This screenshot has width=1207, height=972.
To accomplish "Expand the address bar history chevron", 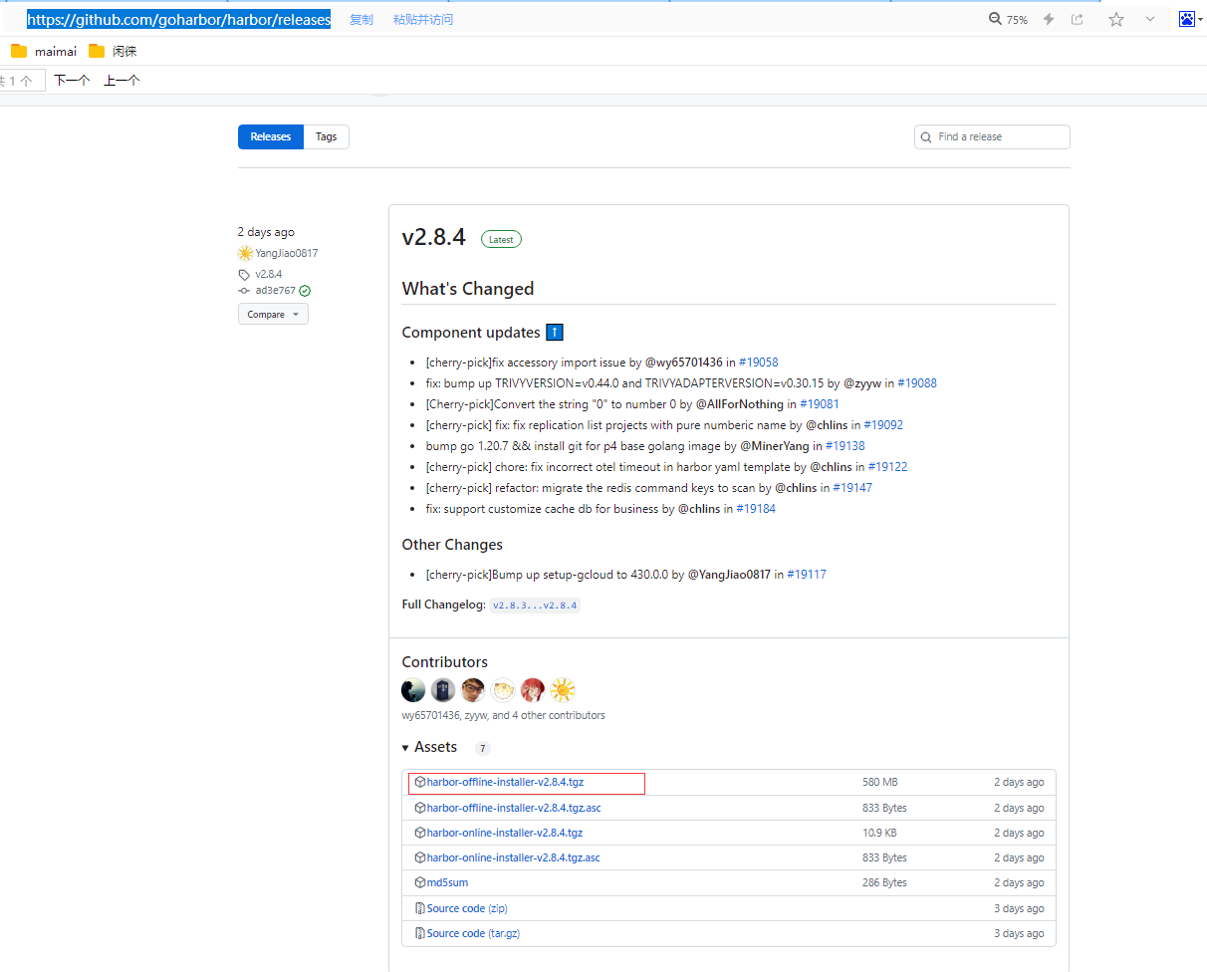I will [1150, 19].
